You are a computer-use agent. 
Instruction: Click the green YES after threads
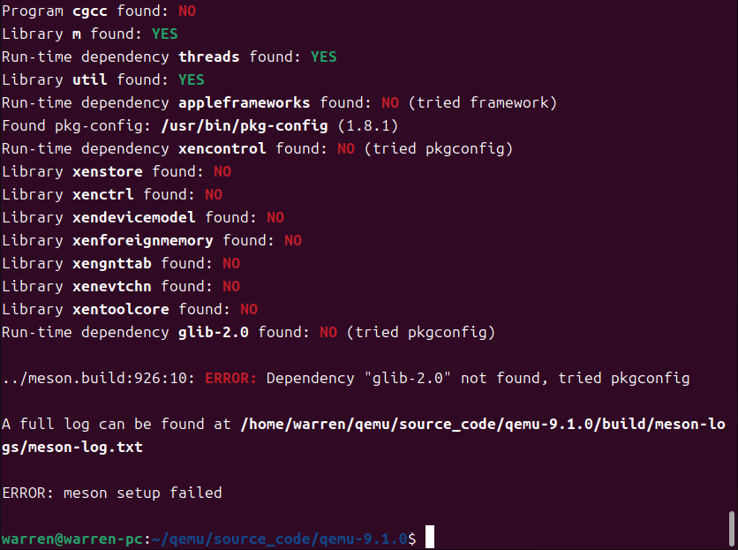323,57
